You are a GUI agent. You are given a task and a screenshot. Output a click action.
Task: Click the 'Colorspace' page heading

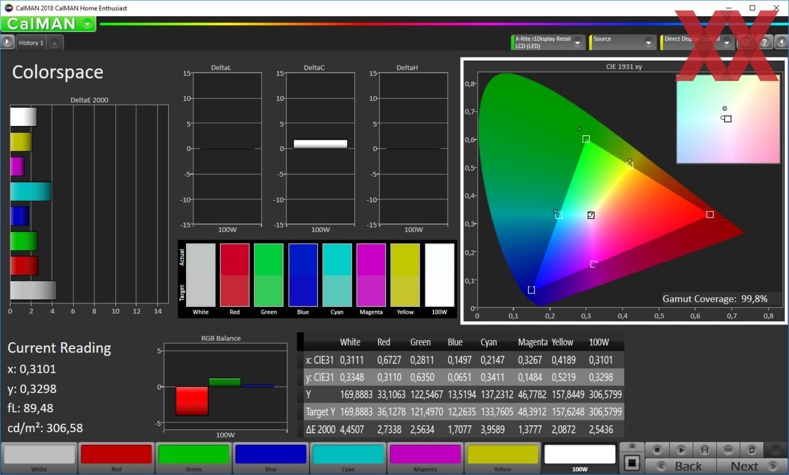[x=57, y=72]
